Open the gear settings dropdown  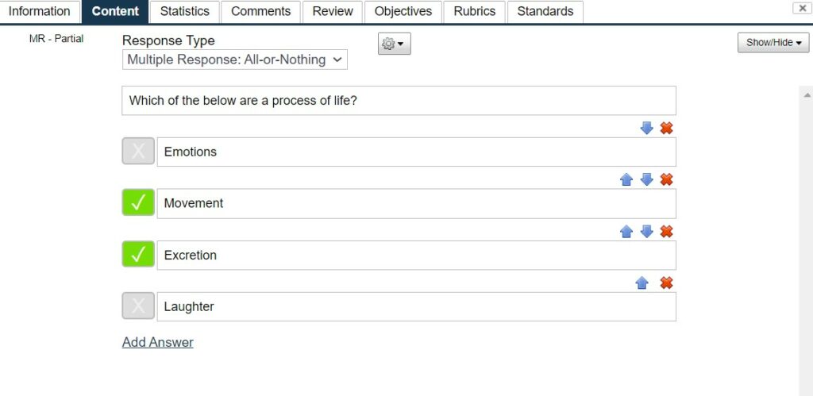(x=394, y=44)
